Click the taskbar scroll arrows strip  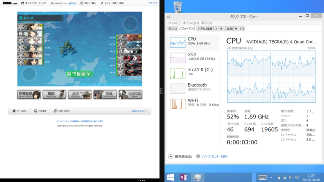click(x=254, y=177)
